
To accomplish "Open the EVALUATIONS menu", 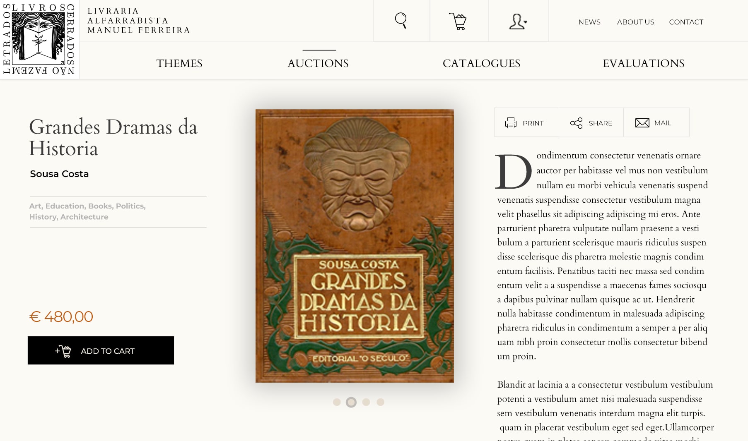I will tap(643, 63).
